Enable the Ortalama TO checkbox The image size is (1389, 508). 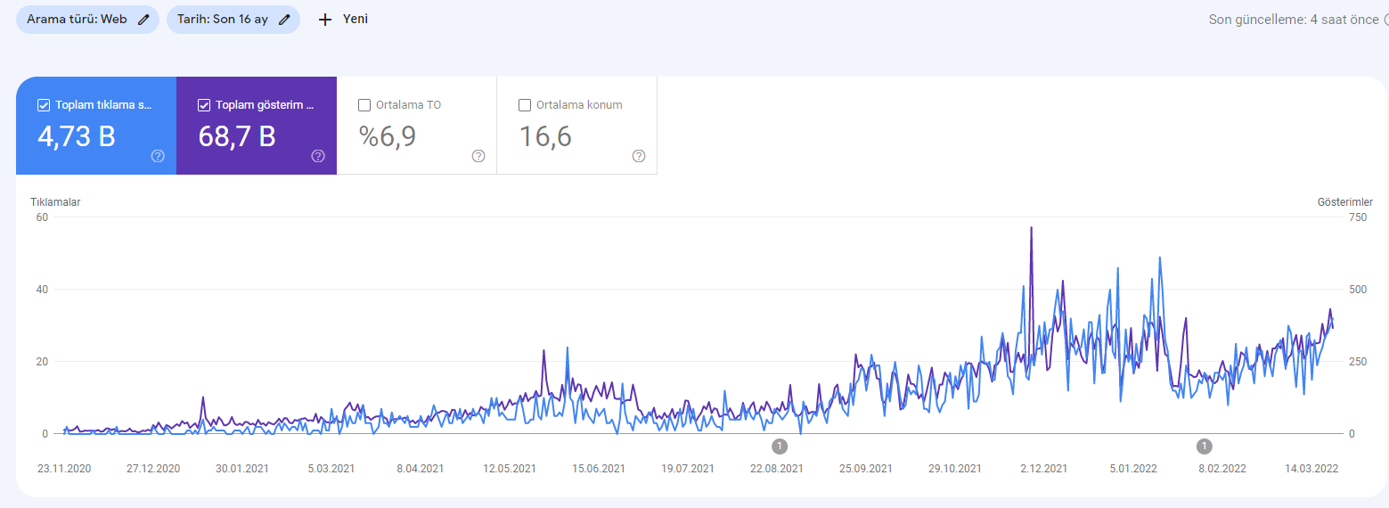pyautogui.click(x=364, y=105)
